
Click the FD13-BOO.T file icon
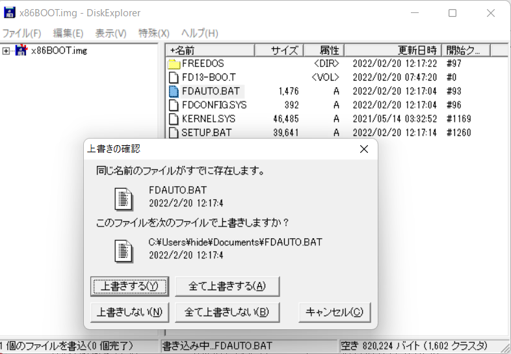pos(174,77)
